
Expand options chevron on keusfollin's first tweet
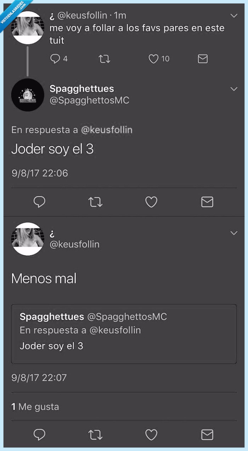pos(233,16)
